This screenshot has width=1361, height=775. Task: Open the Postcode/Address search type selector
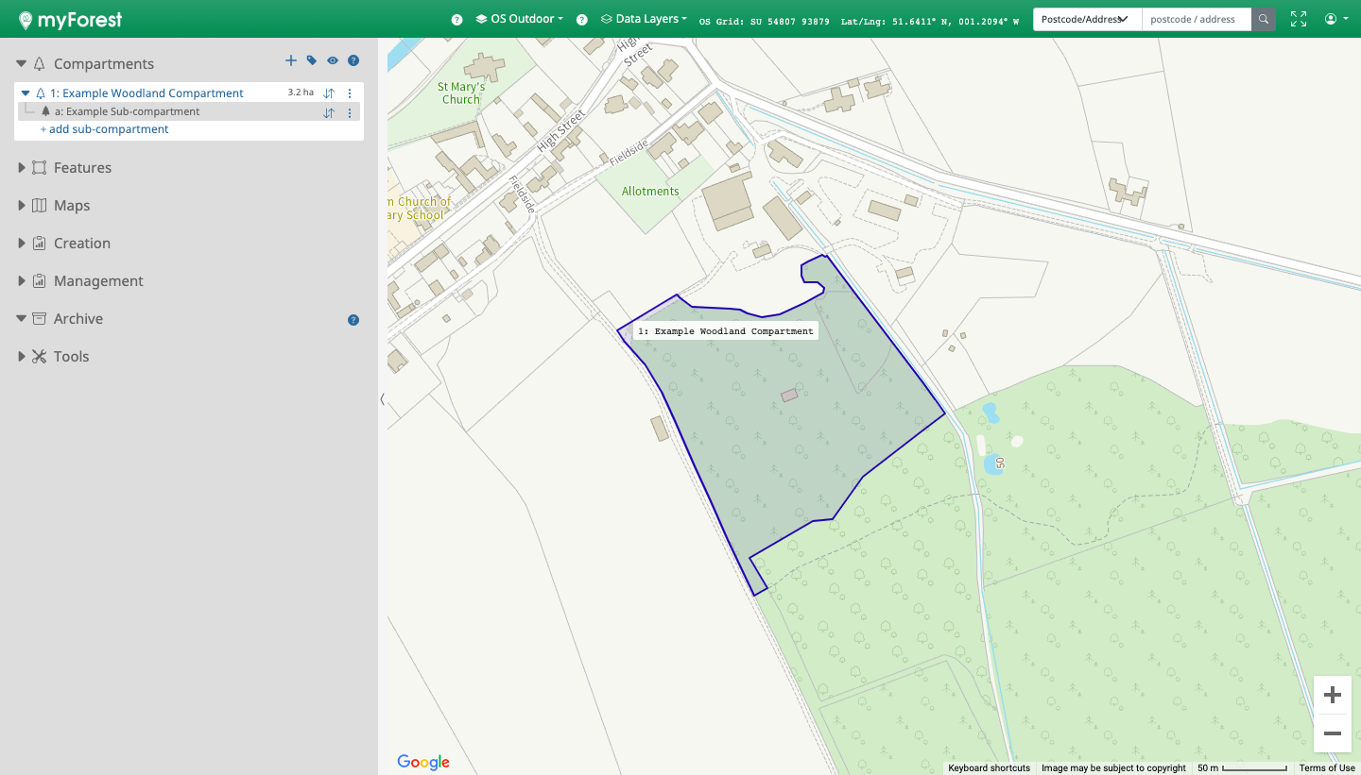[1086, 19]
